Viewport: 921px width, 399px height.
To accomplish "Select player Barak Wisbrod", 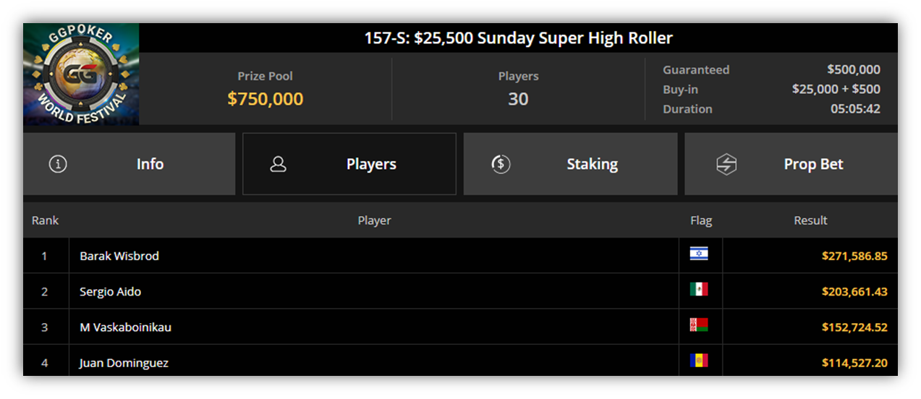I will pos(119,256).
